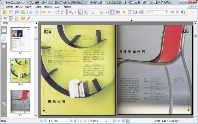Add a comment with speech bubble icon

(x=22, y=18)
